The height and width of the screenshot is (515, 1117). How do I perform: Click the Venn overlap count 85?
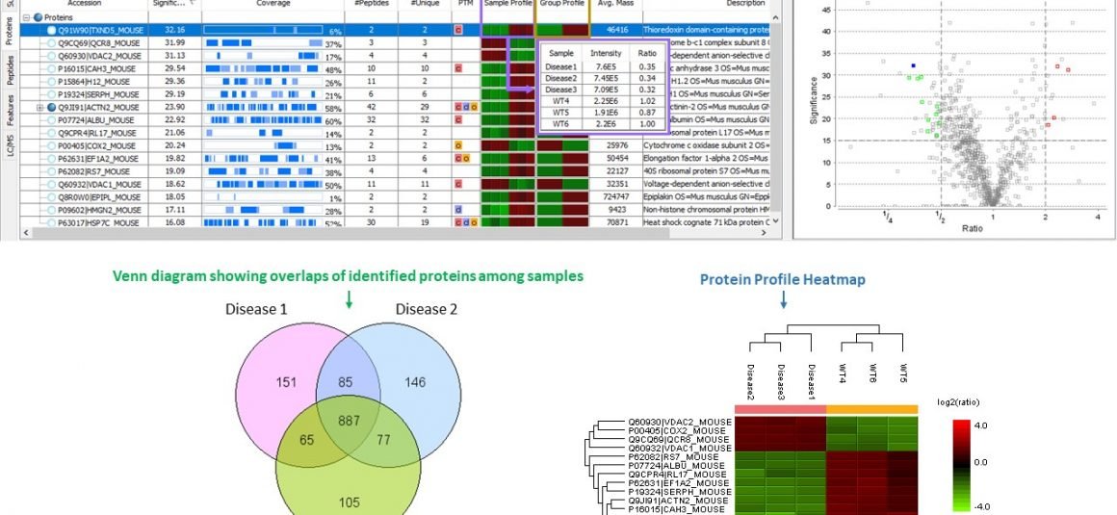click(x=346, y=382)
